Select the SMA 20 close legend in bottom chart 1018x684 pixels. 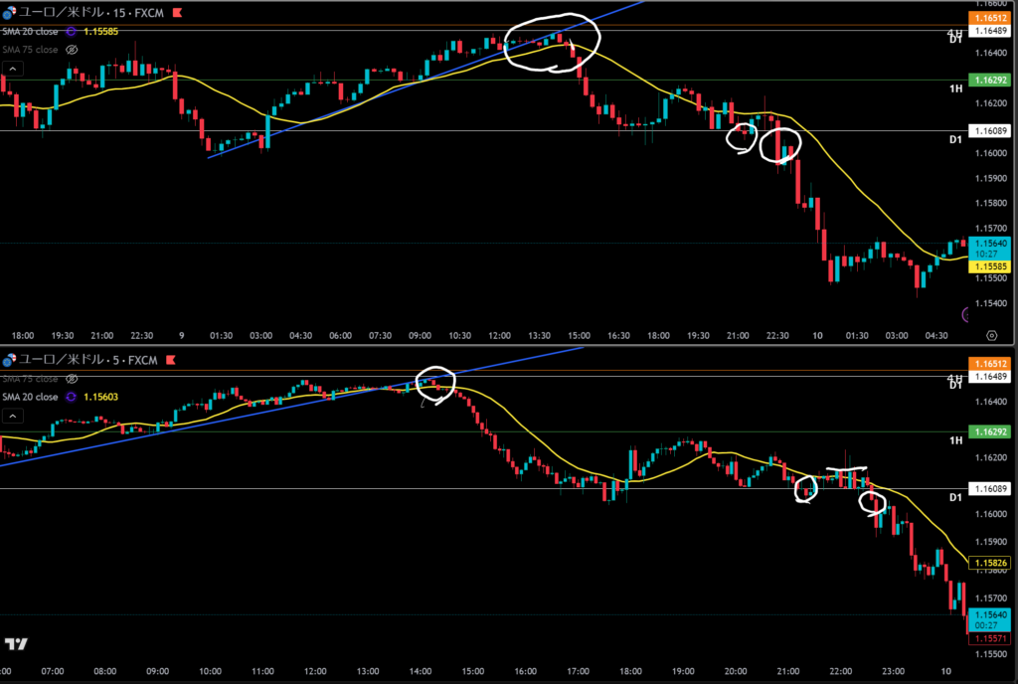point(32,397)
